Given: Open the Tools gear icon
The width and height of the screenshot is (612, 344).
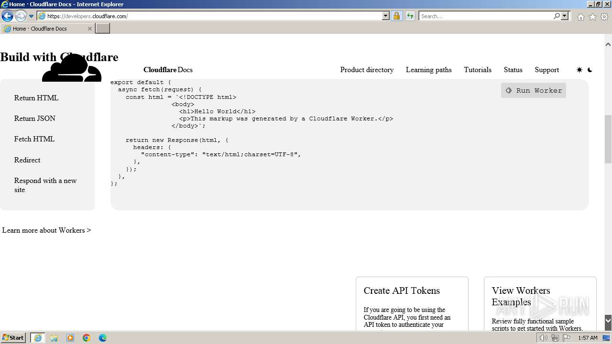Looking at the screenshot, I should click(604, 17).
